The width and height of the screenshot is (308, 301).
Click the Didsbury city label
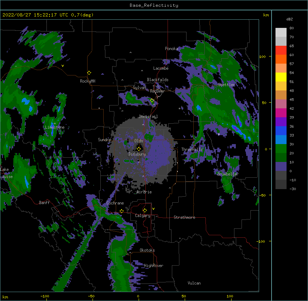137,154
